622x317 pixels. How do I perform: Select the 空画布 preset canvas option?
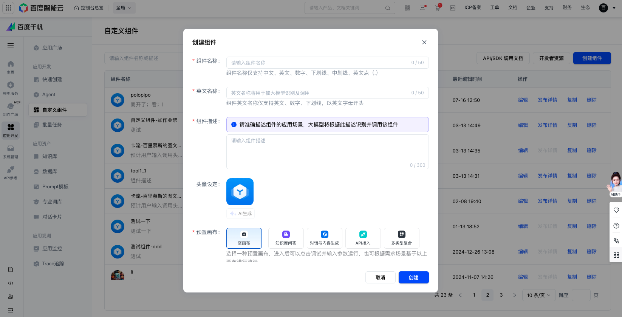[244, 238]
